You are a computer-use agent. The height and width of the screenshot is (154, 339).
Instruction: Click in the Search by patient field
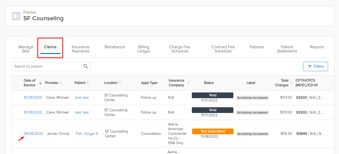click(47, 66)
